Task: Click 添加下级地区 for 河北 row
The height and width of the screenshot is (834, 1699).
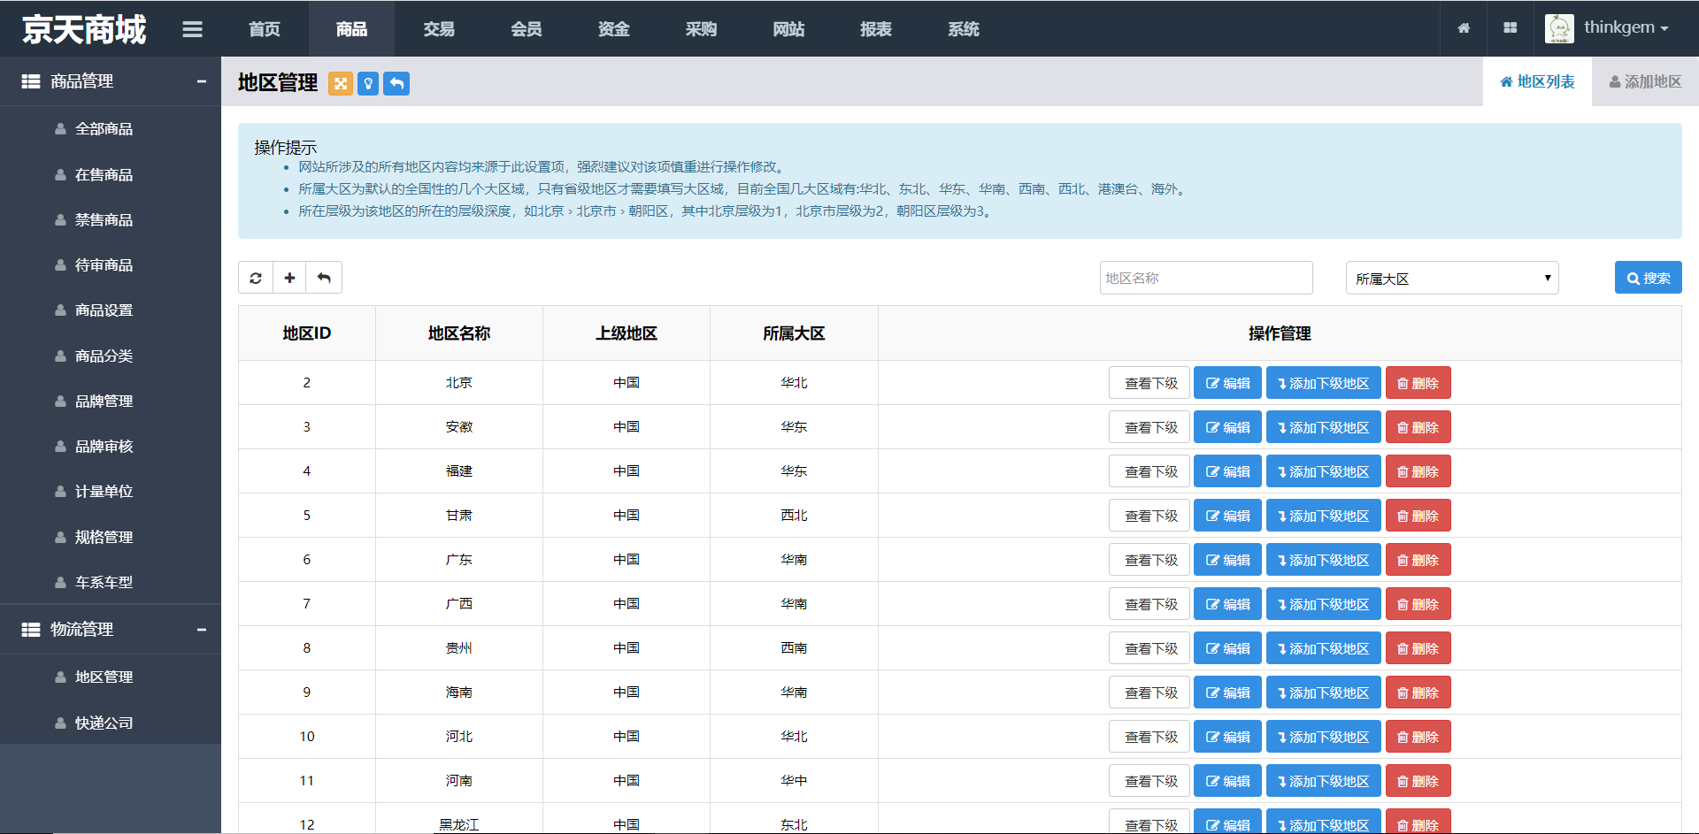Action: pos(1323,737)
